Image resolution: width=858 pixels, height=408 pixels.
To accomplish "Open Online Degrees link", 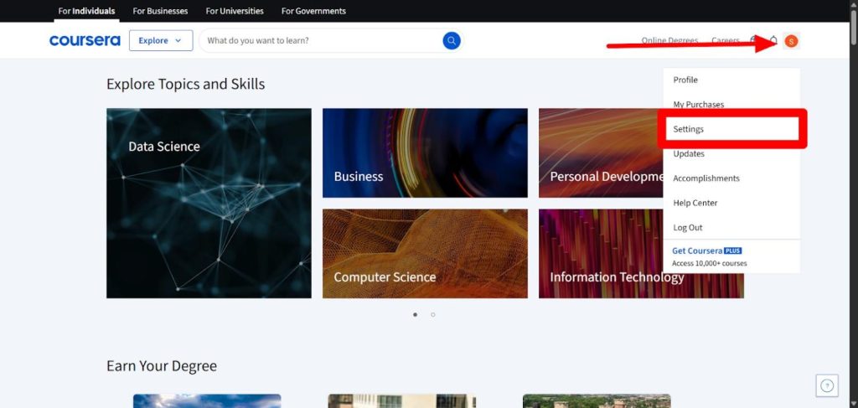I will point(669,40).
